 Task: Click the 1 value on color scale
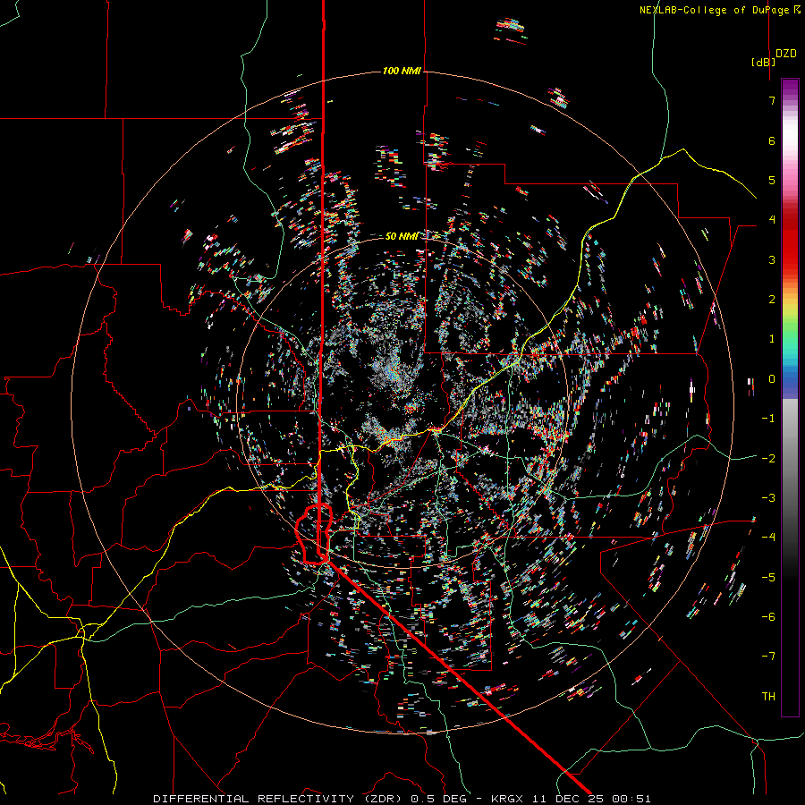click(x=772, y=339)
